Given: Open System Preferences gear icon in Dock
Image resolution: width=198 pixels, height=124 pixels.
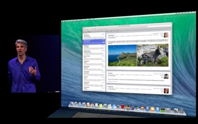Looking at the screenshot, I should coord(168,110).
